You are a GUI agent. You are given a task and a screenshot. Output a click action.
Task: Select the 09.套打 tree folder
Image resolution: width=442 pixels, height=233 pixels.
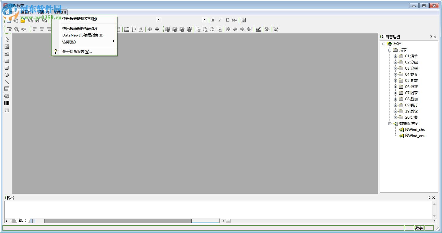411,105
